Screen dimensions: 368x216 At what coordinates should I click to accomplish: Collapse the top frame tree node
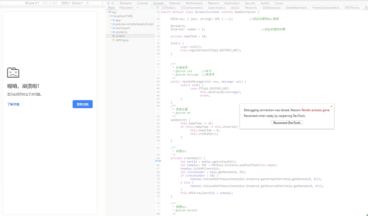[x=108, y=12]
